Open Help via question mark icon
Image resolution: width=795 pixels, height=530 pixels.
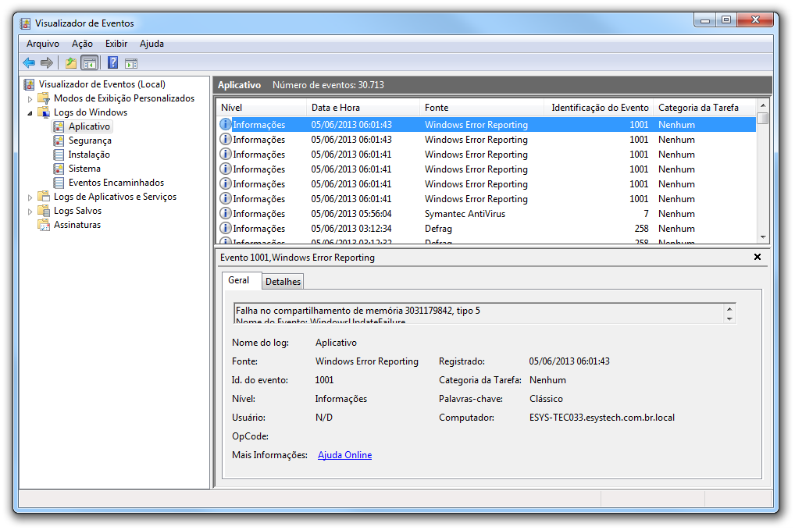pos(112,62)
